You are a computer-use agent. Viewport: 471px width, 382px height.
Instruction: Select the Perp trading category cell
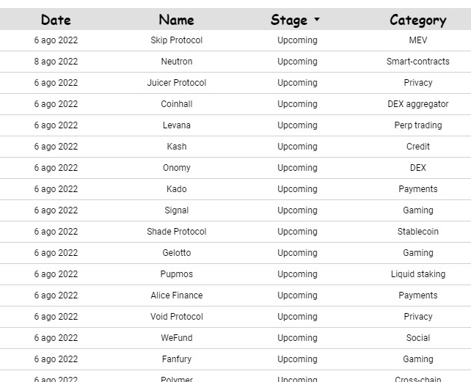[417, 125]
